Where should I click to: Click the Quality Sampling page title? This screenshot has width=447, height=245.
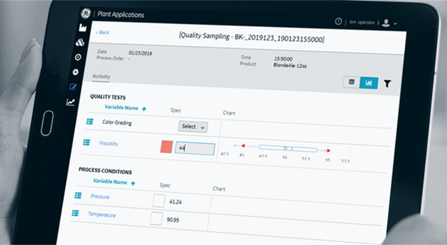pos(251,38)
